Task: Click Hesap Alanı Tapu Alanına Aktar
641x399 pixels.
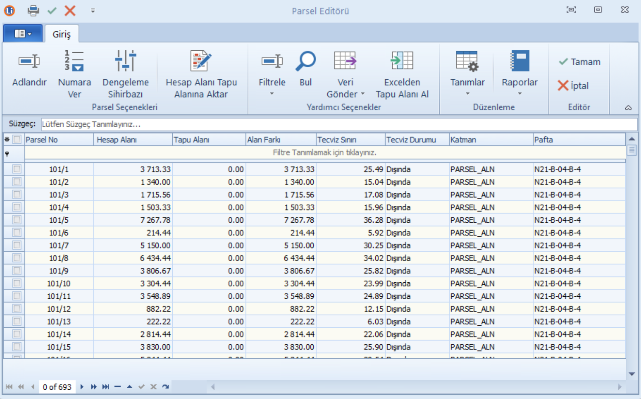Action: tap(201, 74)
